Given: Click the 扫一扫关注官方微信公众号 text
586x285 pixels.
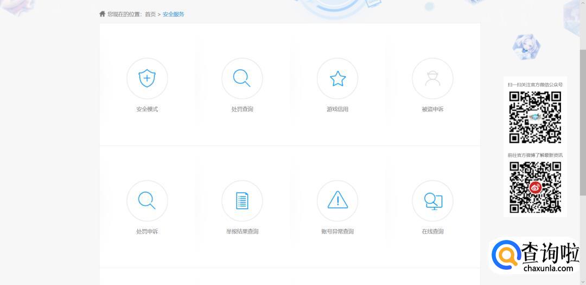Looking at the screenshot, I should [535, 85].
